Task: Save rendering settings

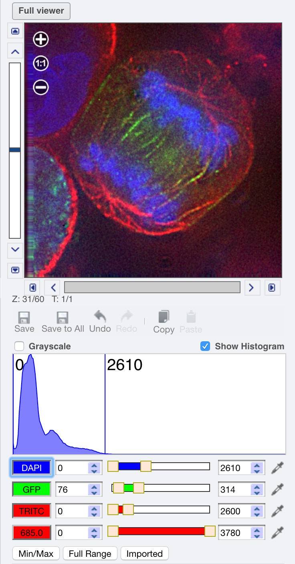Action: tap(24, 322)
